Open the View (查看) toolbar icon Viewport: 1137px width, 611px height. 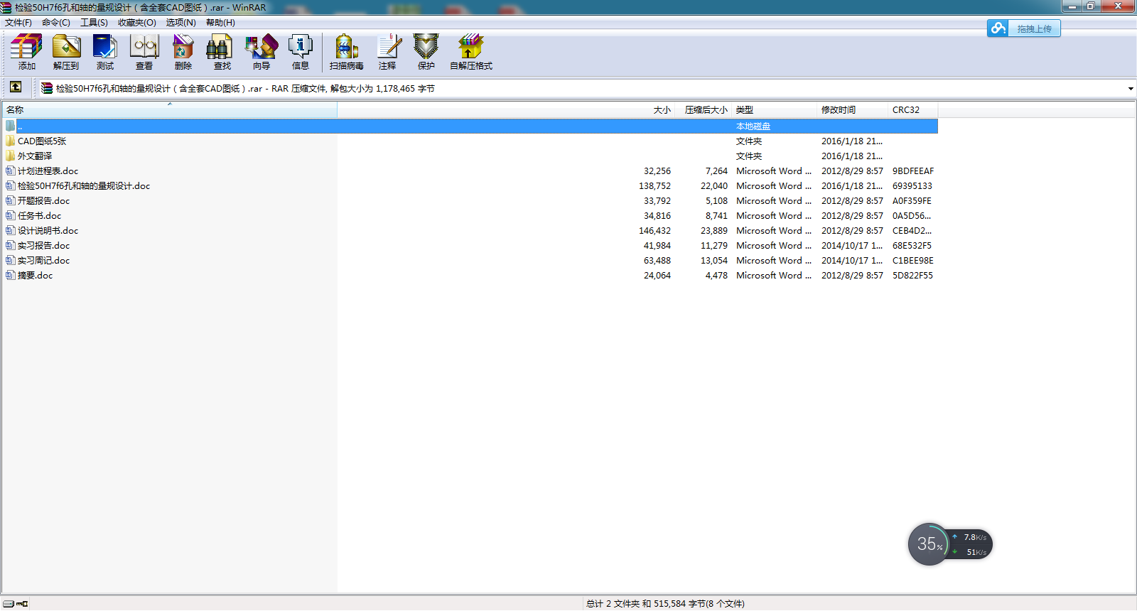(144, 52)
